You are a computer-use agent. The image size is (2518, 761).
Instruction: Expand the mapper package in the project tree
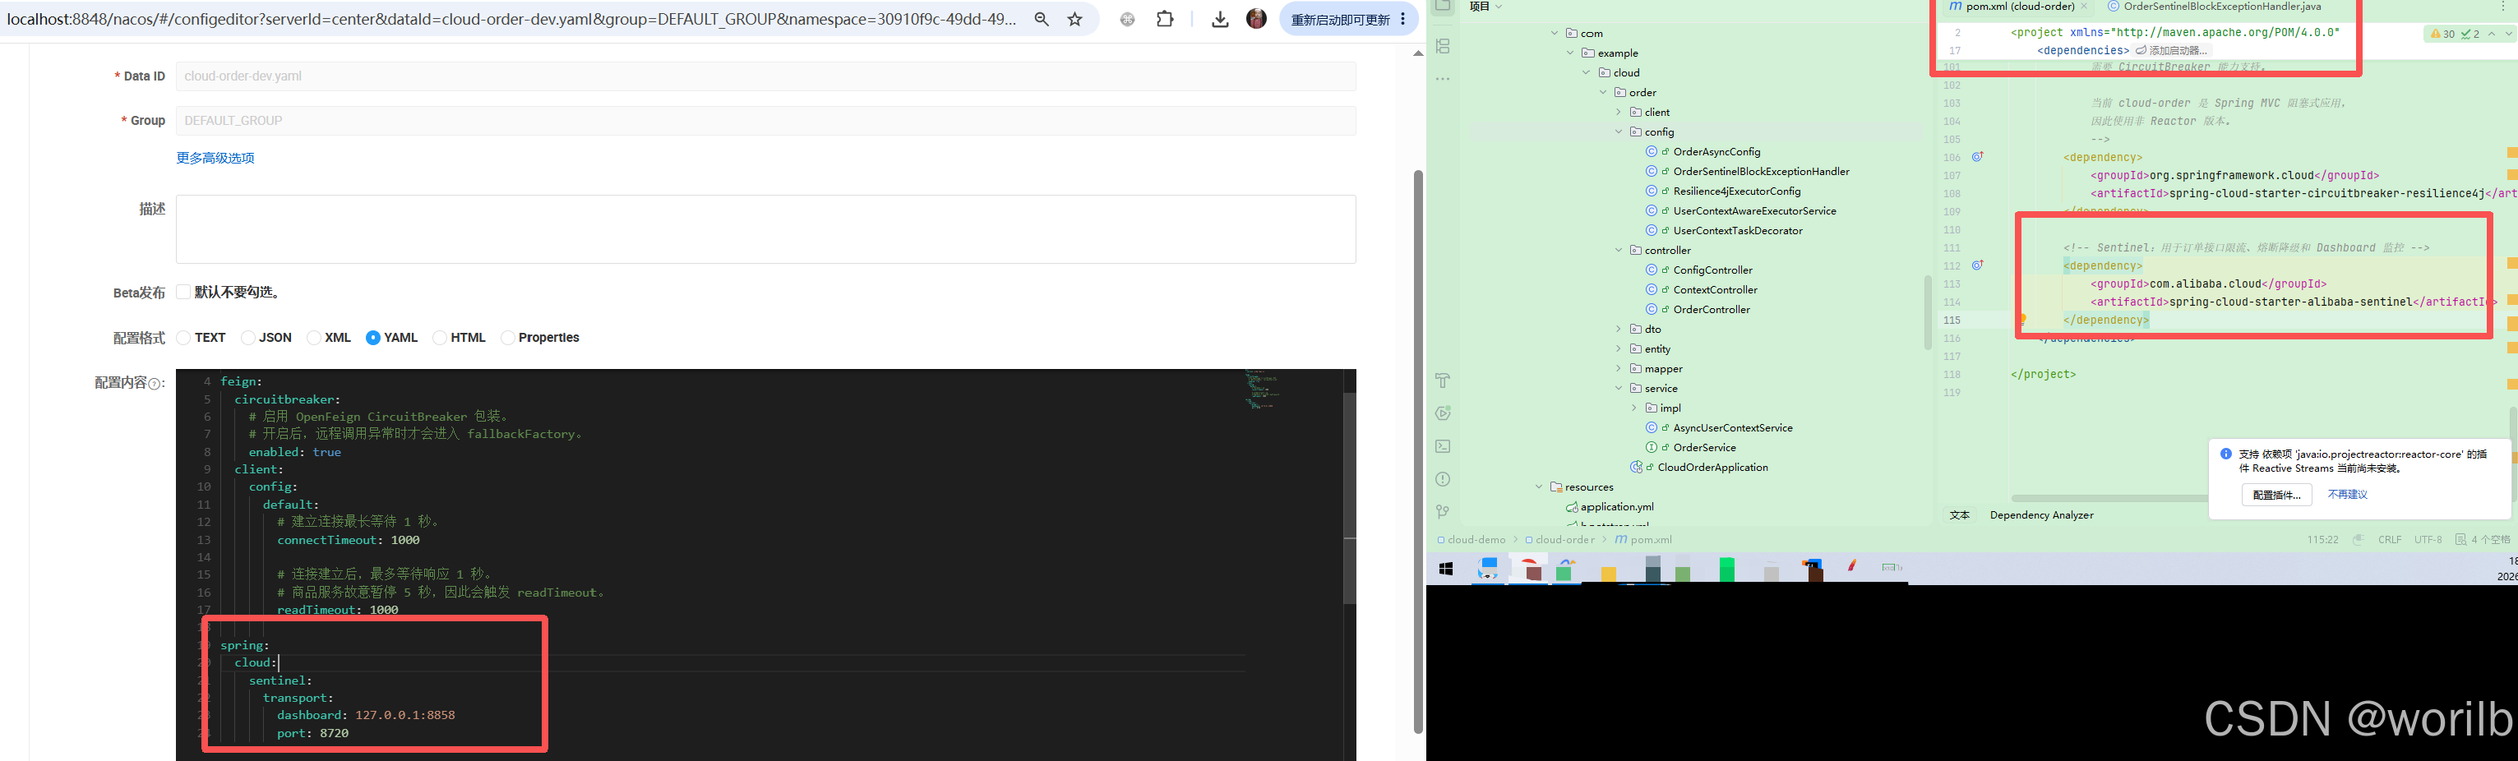click(x=1619, y=368)
